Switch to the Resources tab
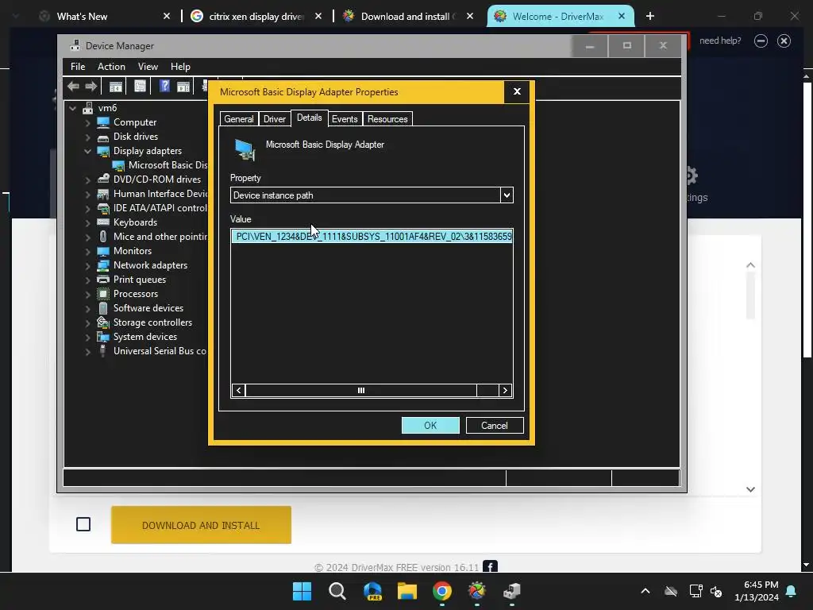 coord(387,119)
